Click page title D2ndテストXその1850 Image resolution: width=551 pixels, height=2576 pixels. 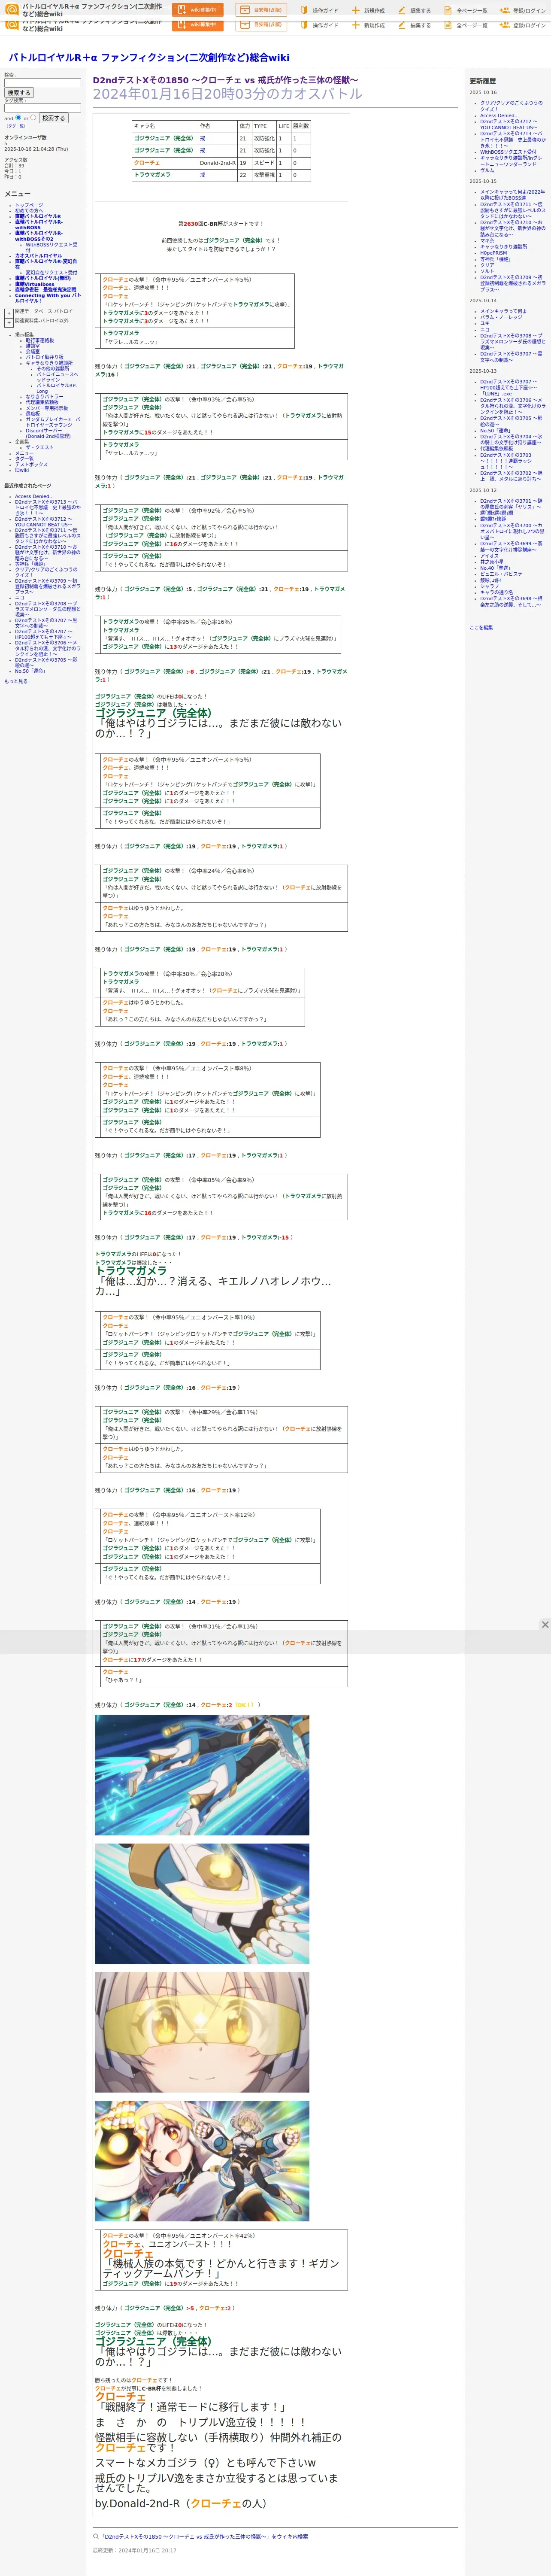pos(225,80)
